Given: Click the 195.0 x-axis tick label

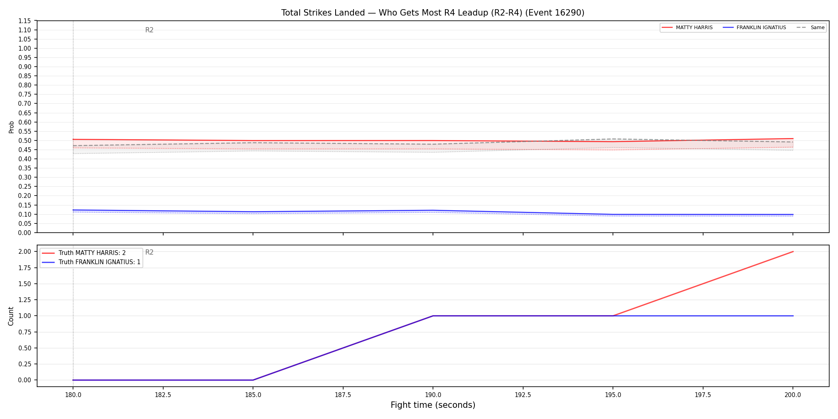Looking at the screenshot, I should point(613,395).
